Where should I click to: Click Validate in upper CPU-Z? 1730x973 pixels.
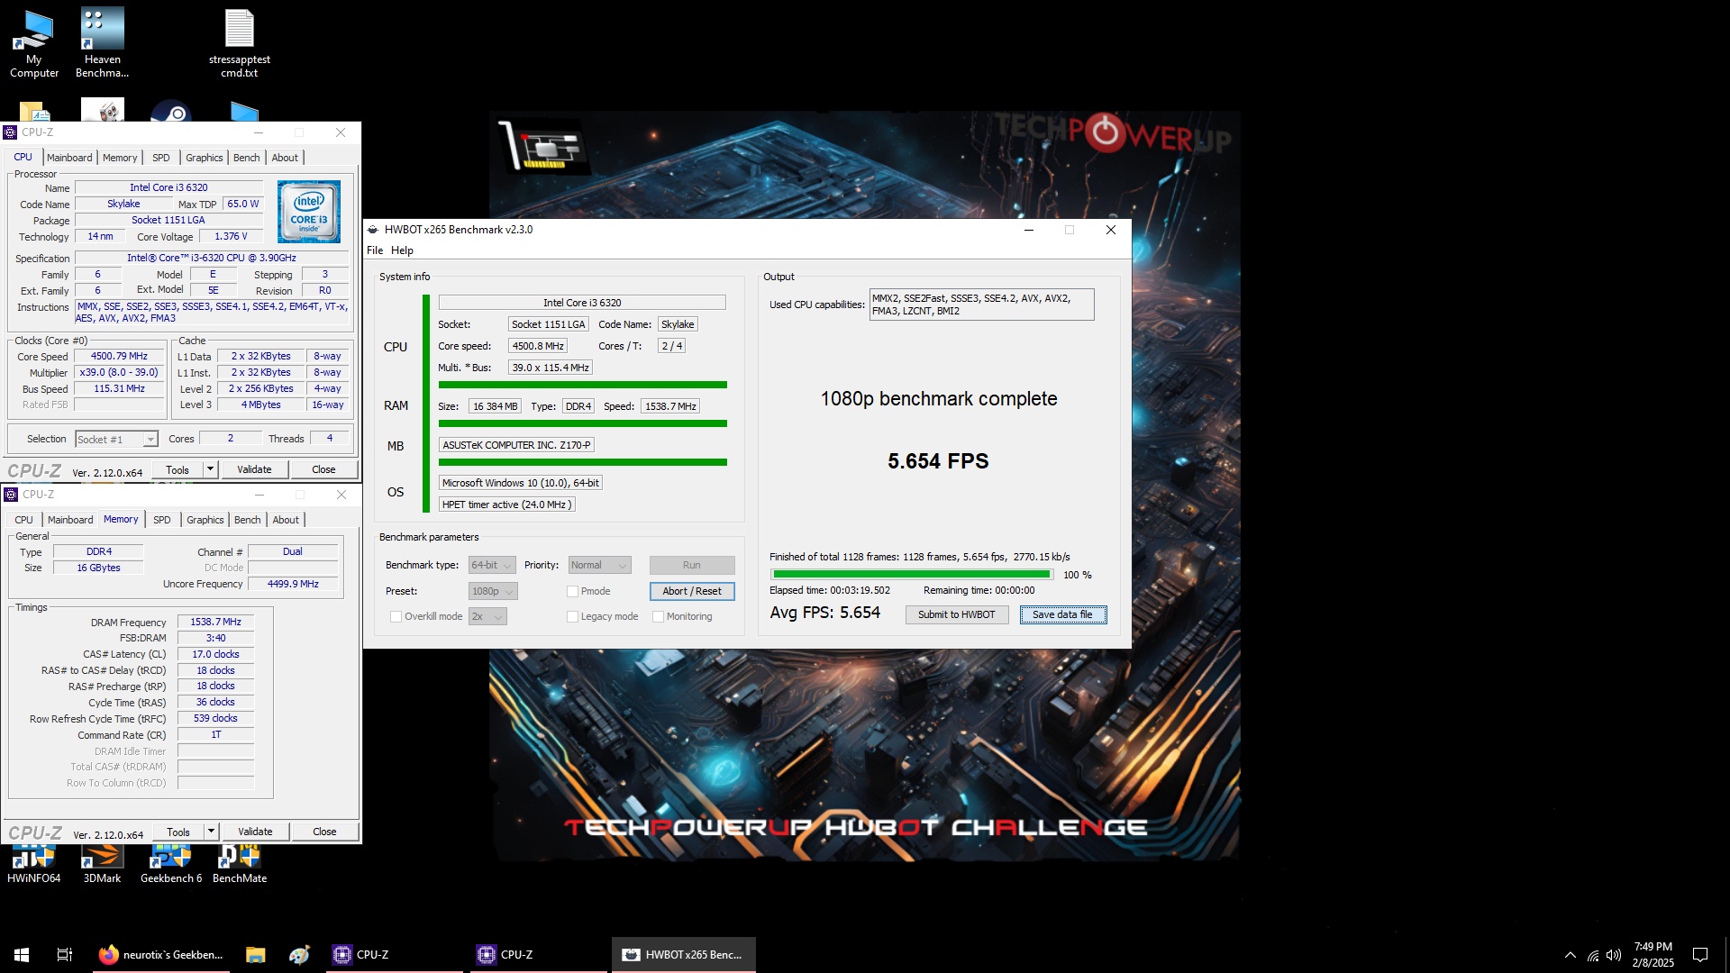click(254, 469)
